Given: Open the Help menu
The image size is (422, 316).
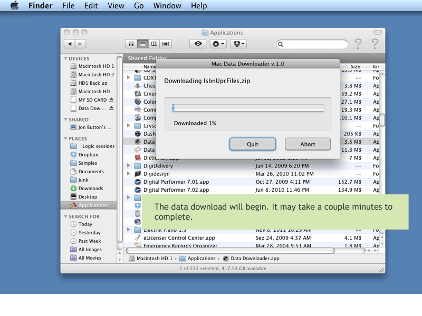Looking at the screenshot, I should point(199,6).
